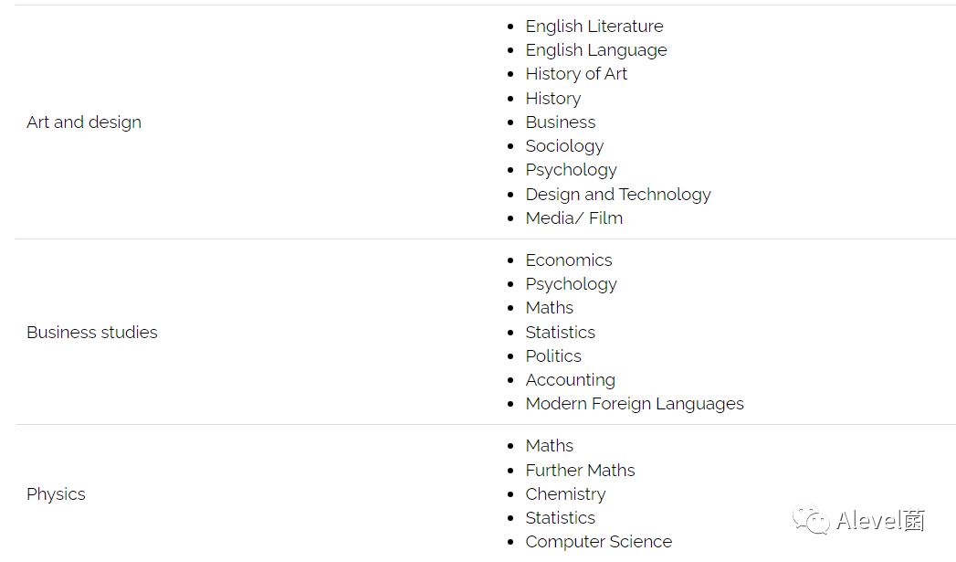Click the WeChat logo icon in watermark
This screenshot has width=956, height=562.
point(811,520)
